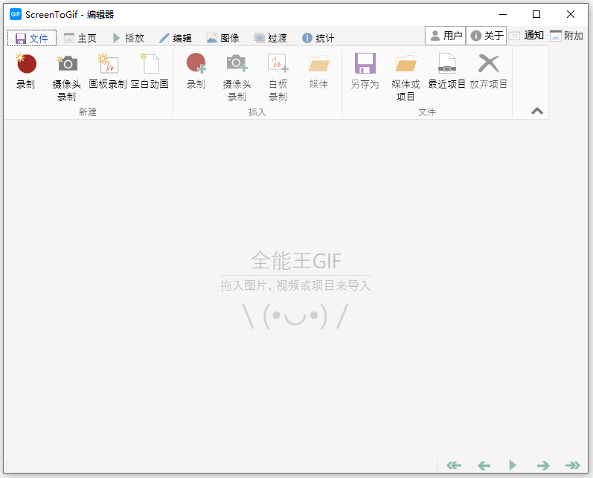Viewport: 593px width, 478px height.
Task: Click the 用户 (User) button
Action: (x=446, y=36)
